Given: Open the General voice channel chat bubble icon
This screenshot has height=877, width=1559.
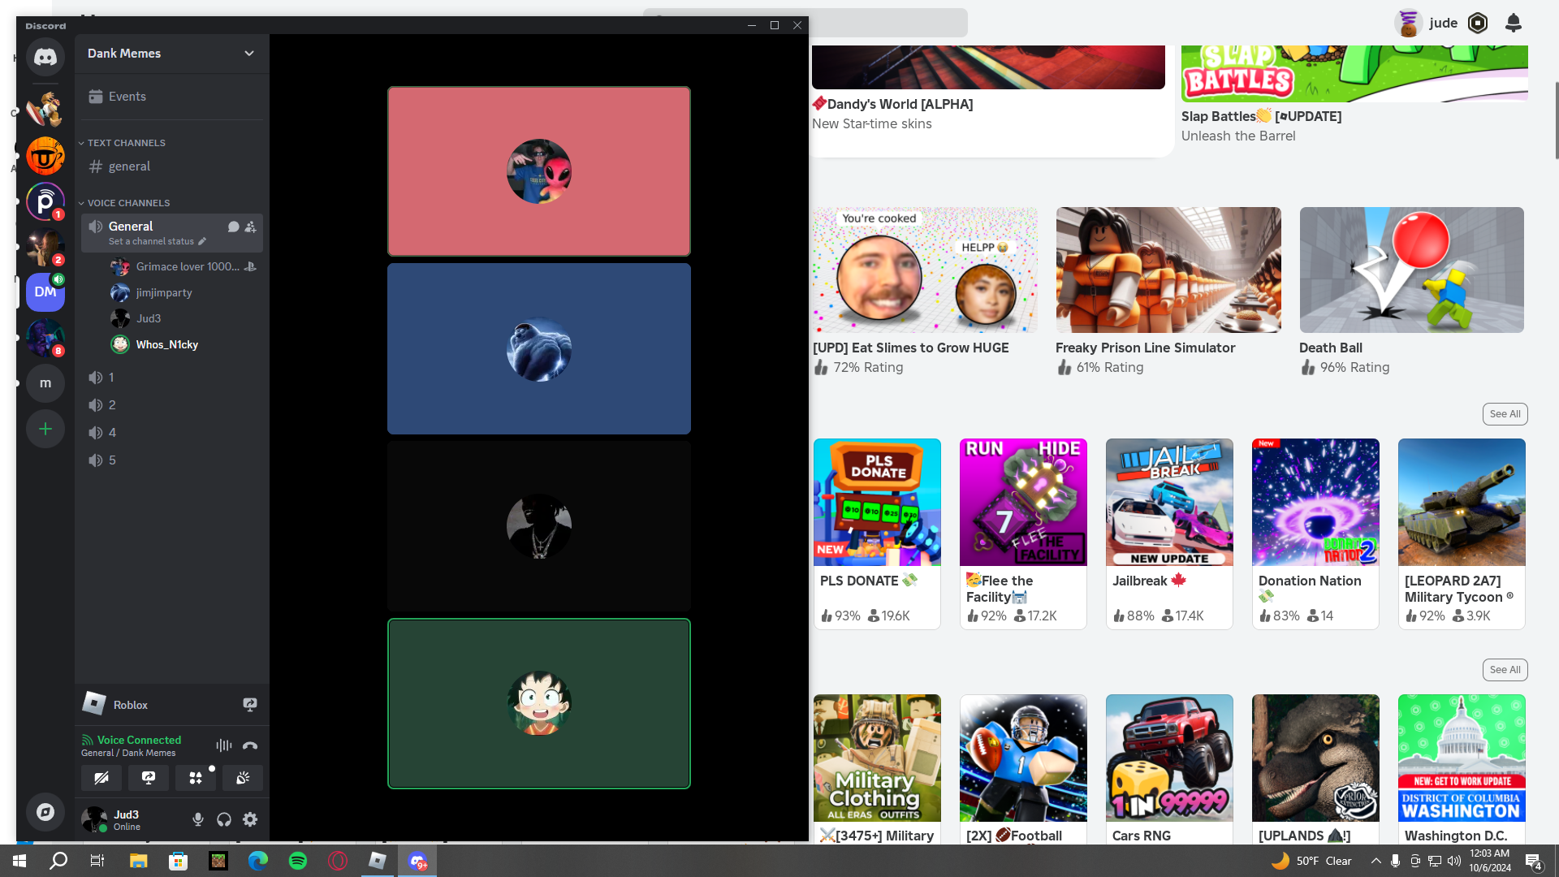Looking at the screenshot, I should 233,227.
